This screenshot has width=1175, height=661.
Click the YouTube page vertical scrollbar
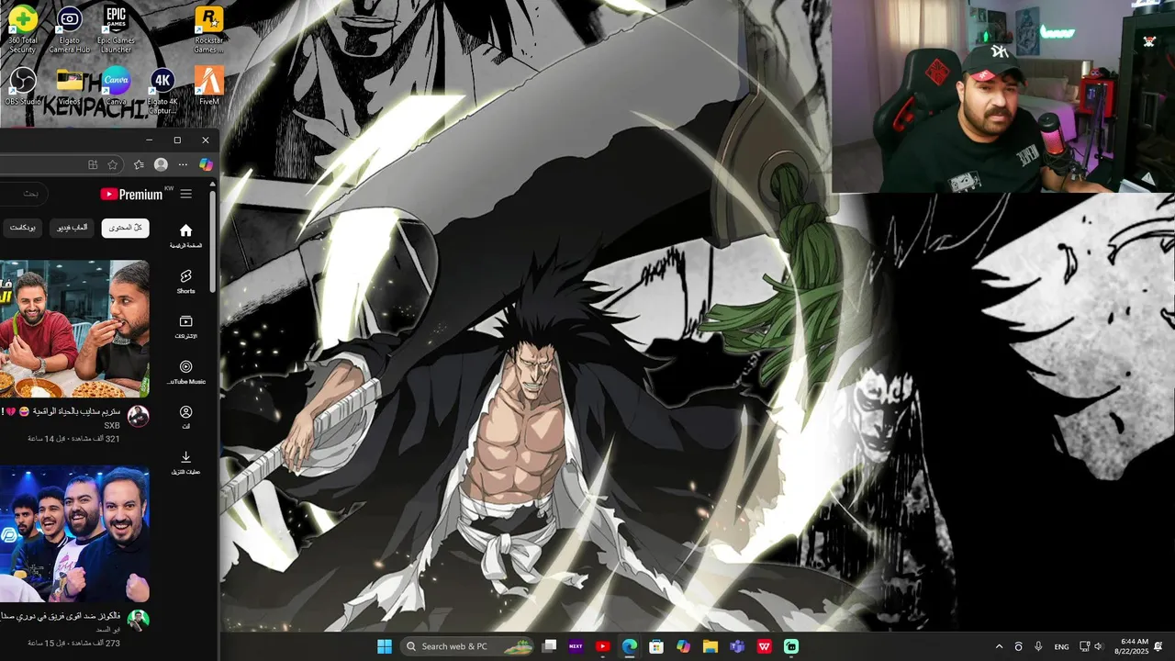[x=213, y=241]
